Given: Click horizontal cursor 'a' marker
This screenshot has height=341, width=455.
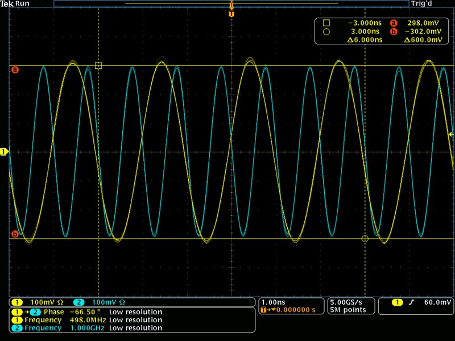Looking at the screenshot, I should [x=15, y=70].
